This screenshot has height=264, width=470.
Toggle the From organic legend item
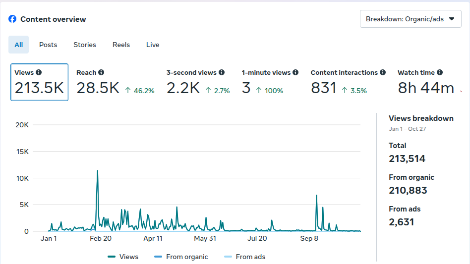pos(181,257)
